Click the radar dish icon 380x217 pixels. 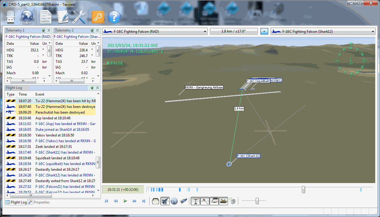pyautogui.click(x=233, y=201)
